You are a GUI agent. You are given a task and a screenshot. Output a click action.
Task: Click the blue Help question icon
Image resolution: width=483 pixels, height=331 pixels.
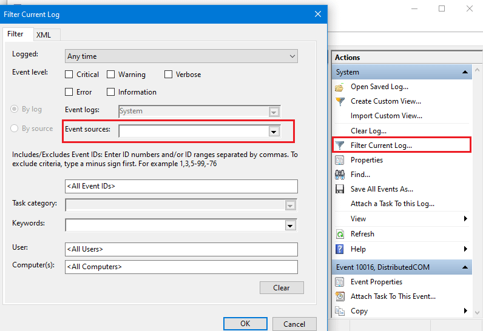point(340,249)
